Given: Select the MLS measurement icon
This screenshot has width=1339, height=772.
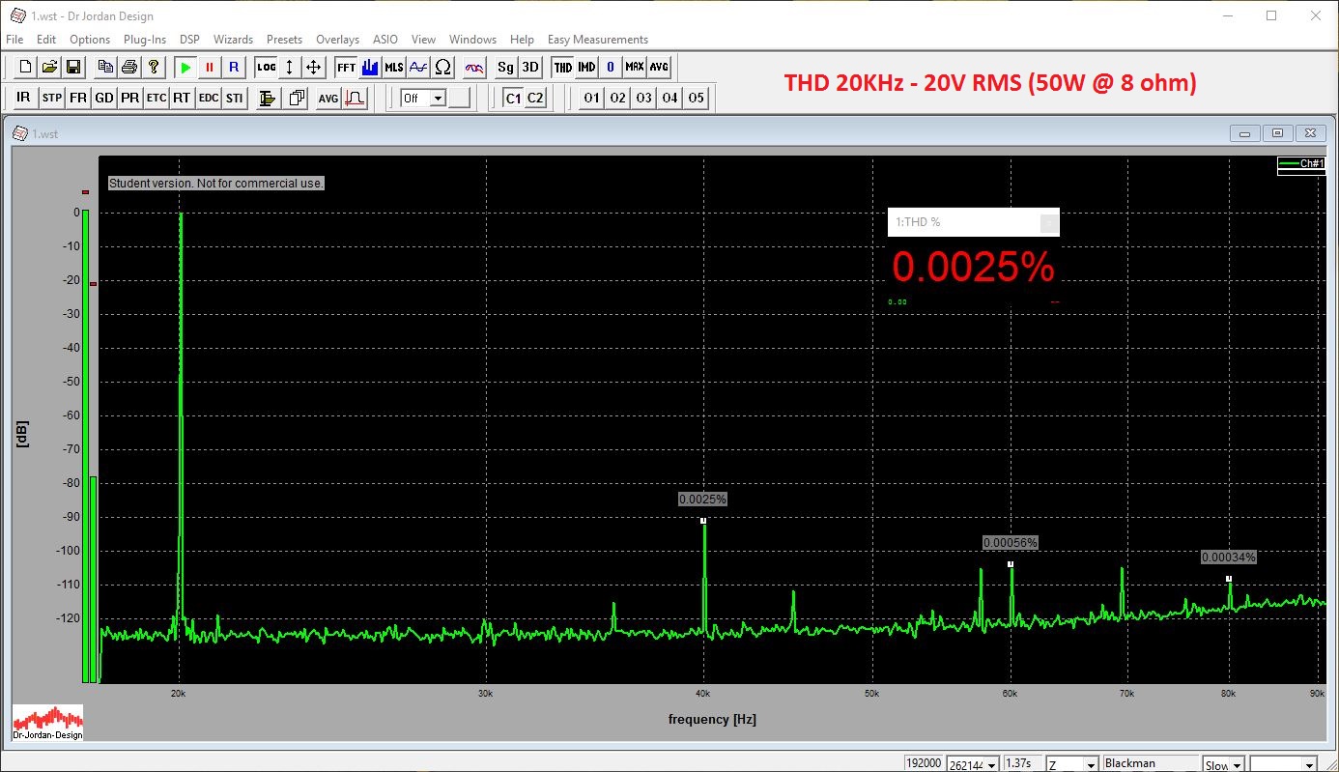Looking at the screenshot, I should pos(394,68).
